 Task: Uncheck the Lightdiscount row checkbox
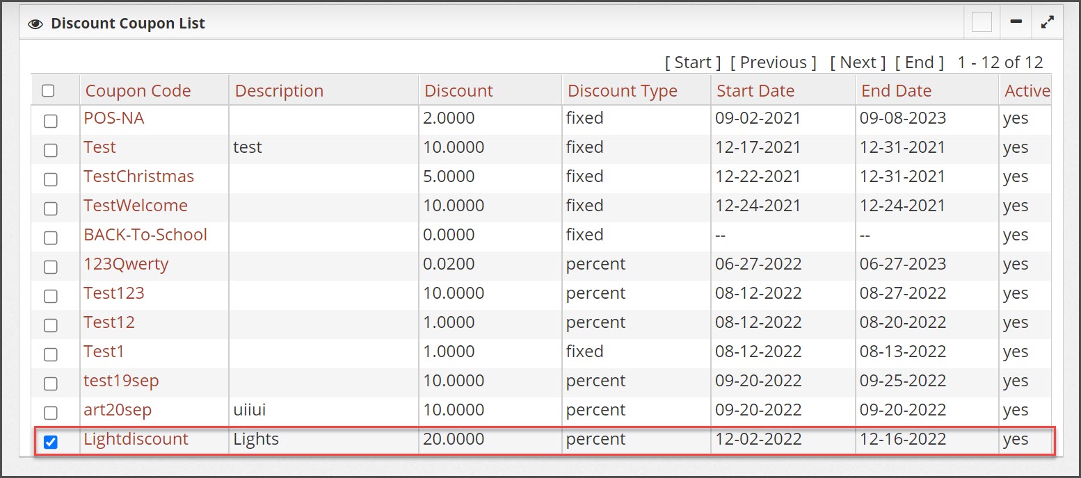tap(51, 442)
